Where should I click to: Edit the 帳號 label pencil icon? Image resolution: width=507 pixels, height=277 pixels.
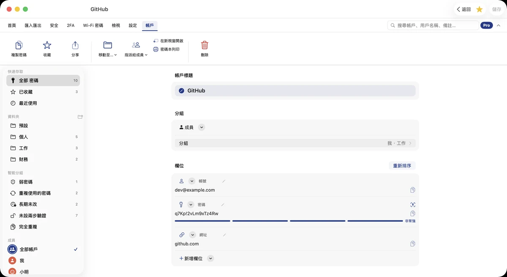pos(224,181)
